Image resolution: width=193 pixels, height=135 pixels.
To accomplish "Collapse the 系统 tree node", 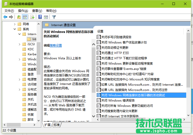I will click(15, 29).
